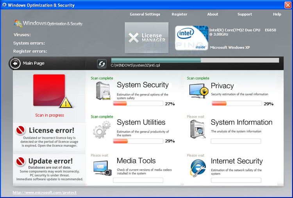The height and width of the screenshot is (198, 293).
Task: Click the System Security heading
Action: (x=143, y=85)
